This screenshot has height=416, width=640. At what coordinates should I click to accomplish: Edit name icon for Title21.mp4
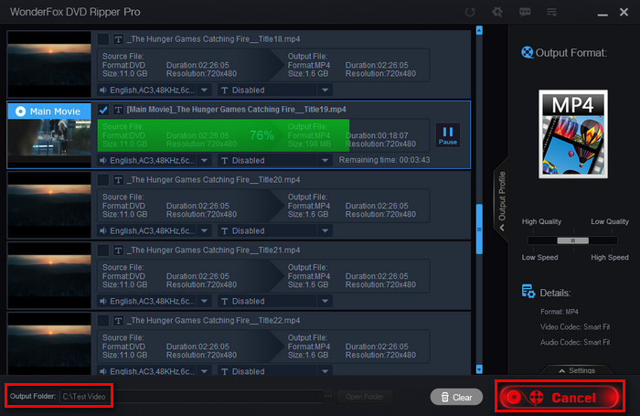click(118, 250)
